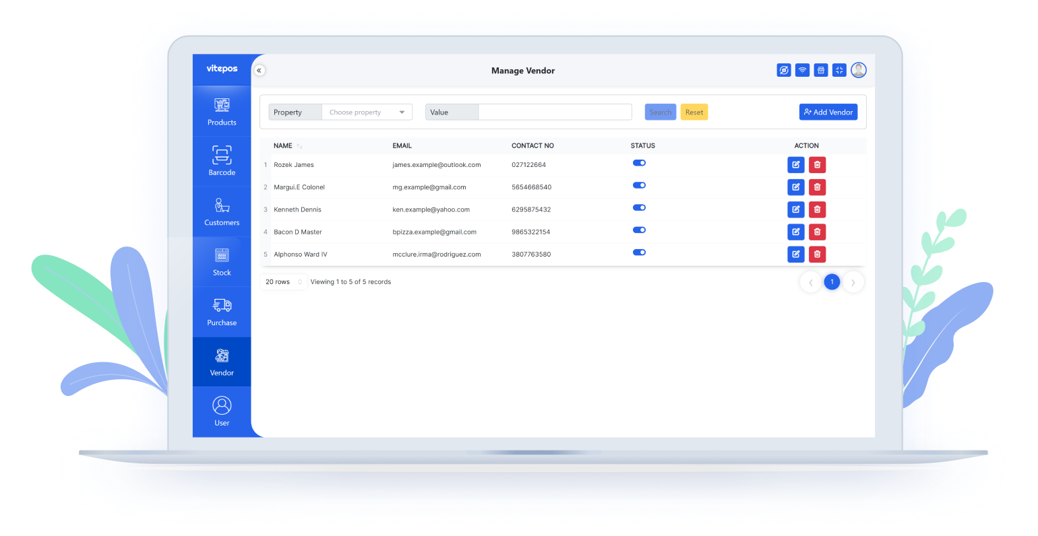Edit vendor Margui.E Colonel
This screenshot has width=1038, height=536.
[796, 187]
